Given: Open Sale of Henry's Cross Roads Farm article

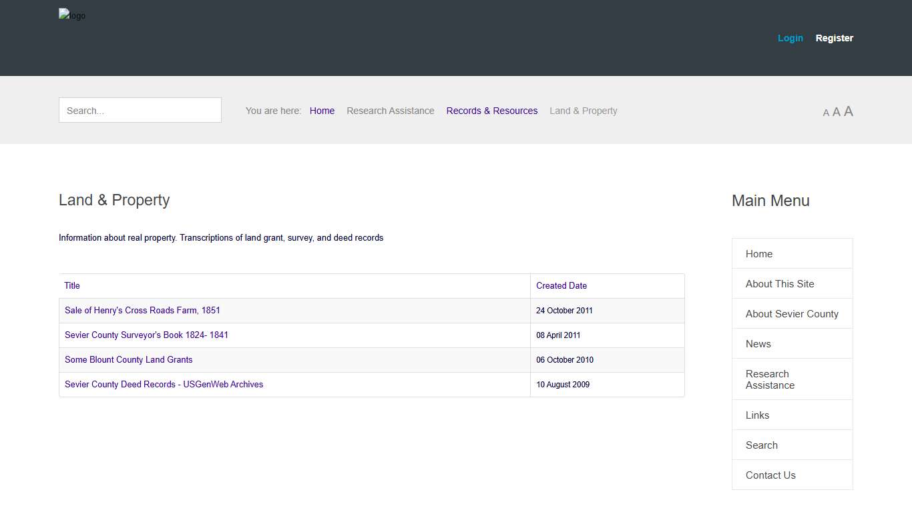Looking at the screenshot, I should pyautogui.click(x=142, y=310).
